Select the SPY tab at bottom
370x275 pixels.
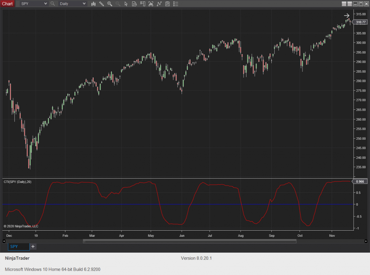[18, 246]
